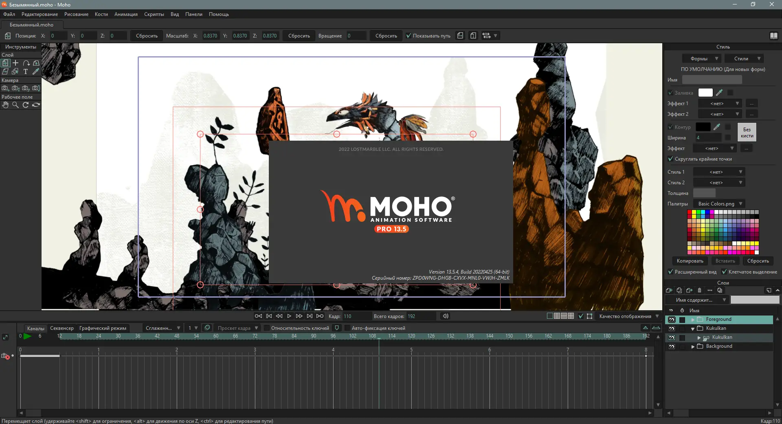Hide the Foreground layer
782x424 pixels.
click(x=672, y=319)
